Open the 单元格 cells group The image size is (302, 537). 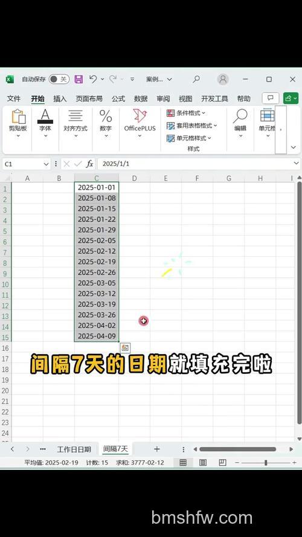pyautogui.click(x=267, y=124)
